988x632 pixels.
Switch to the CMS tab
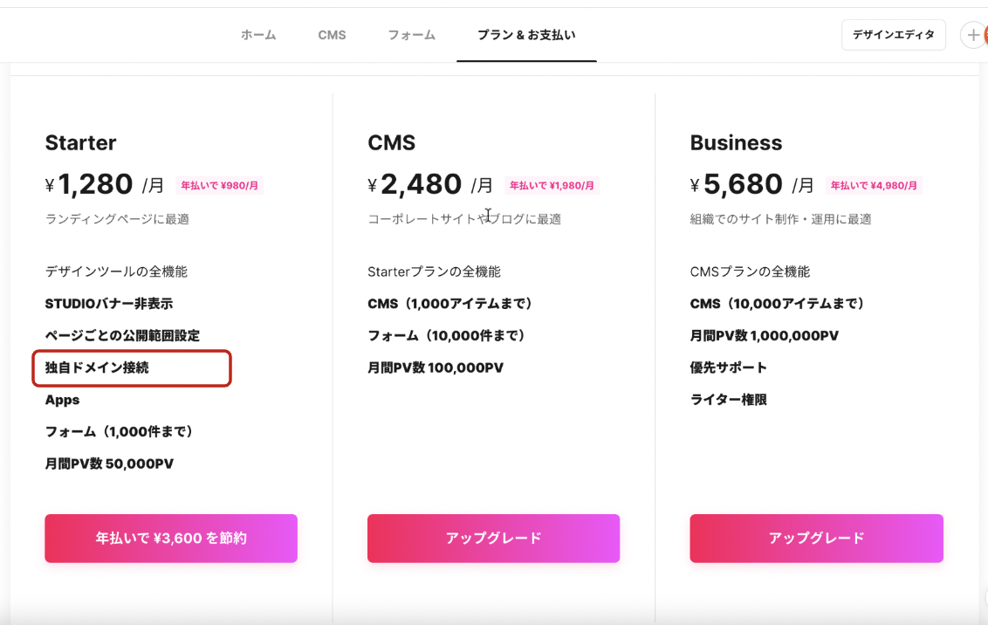[332, 35]
